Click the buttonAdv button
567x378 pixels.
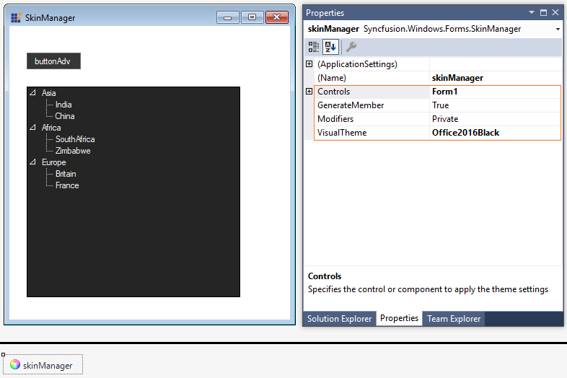tap(53, 61)
